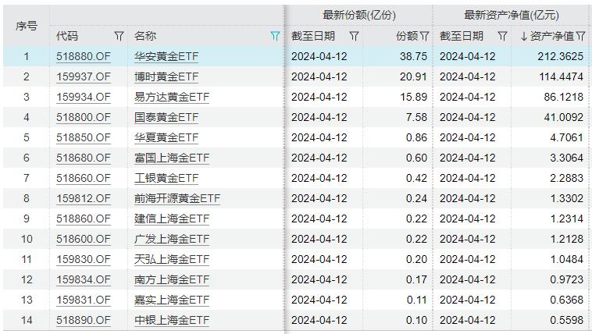Open fund code 518660.OF
Image resolution: width=592 pixels, height=334 pixels.
coord(84,178)
